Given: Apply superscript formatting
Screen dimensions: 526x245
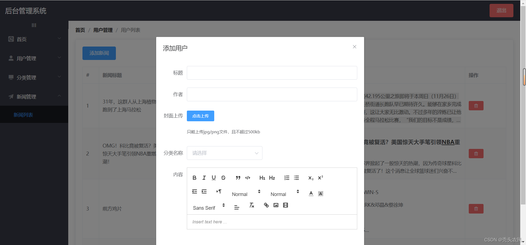Looking at the screenshot, I should (x=321, y=178).
